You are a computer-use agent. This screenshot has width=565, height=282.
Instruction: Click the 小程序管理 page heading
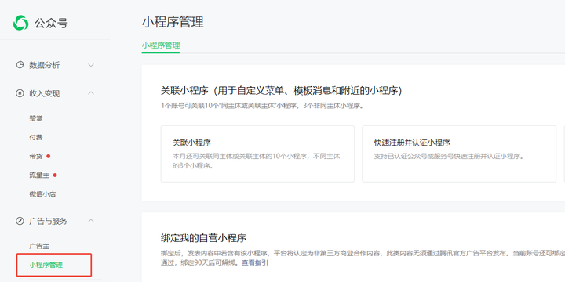(173, 22)
